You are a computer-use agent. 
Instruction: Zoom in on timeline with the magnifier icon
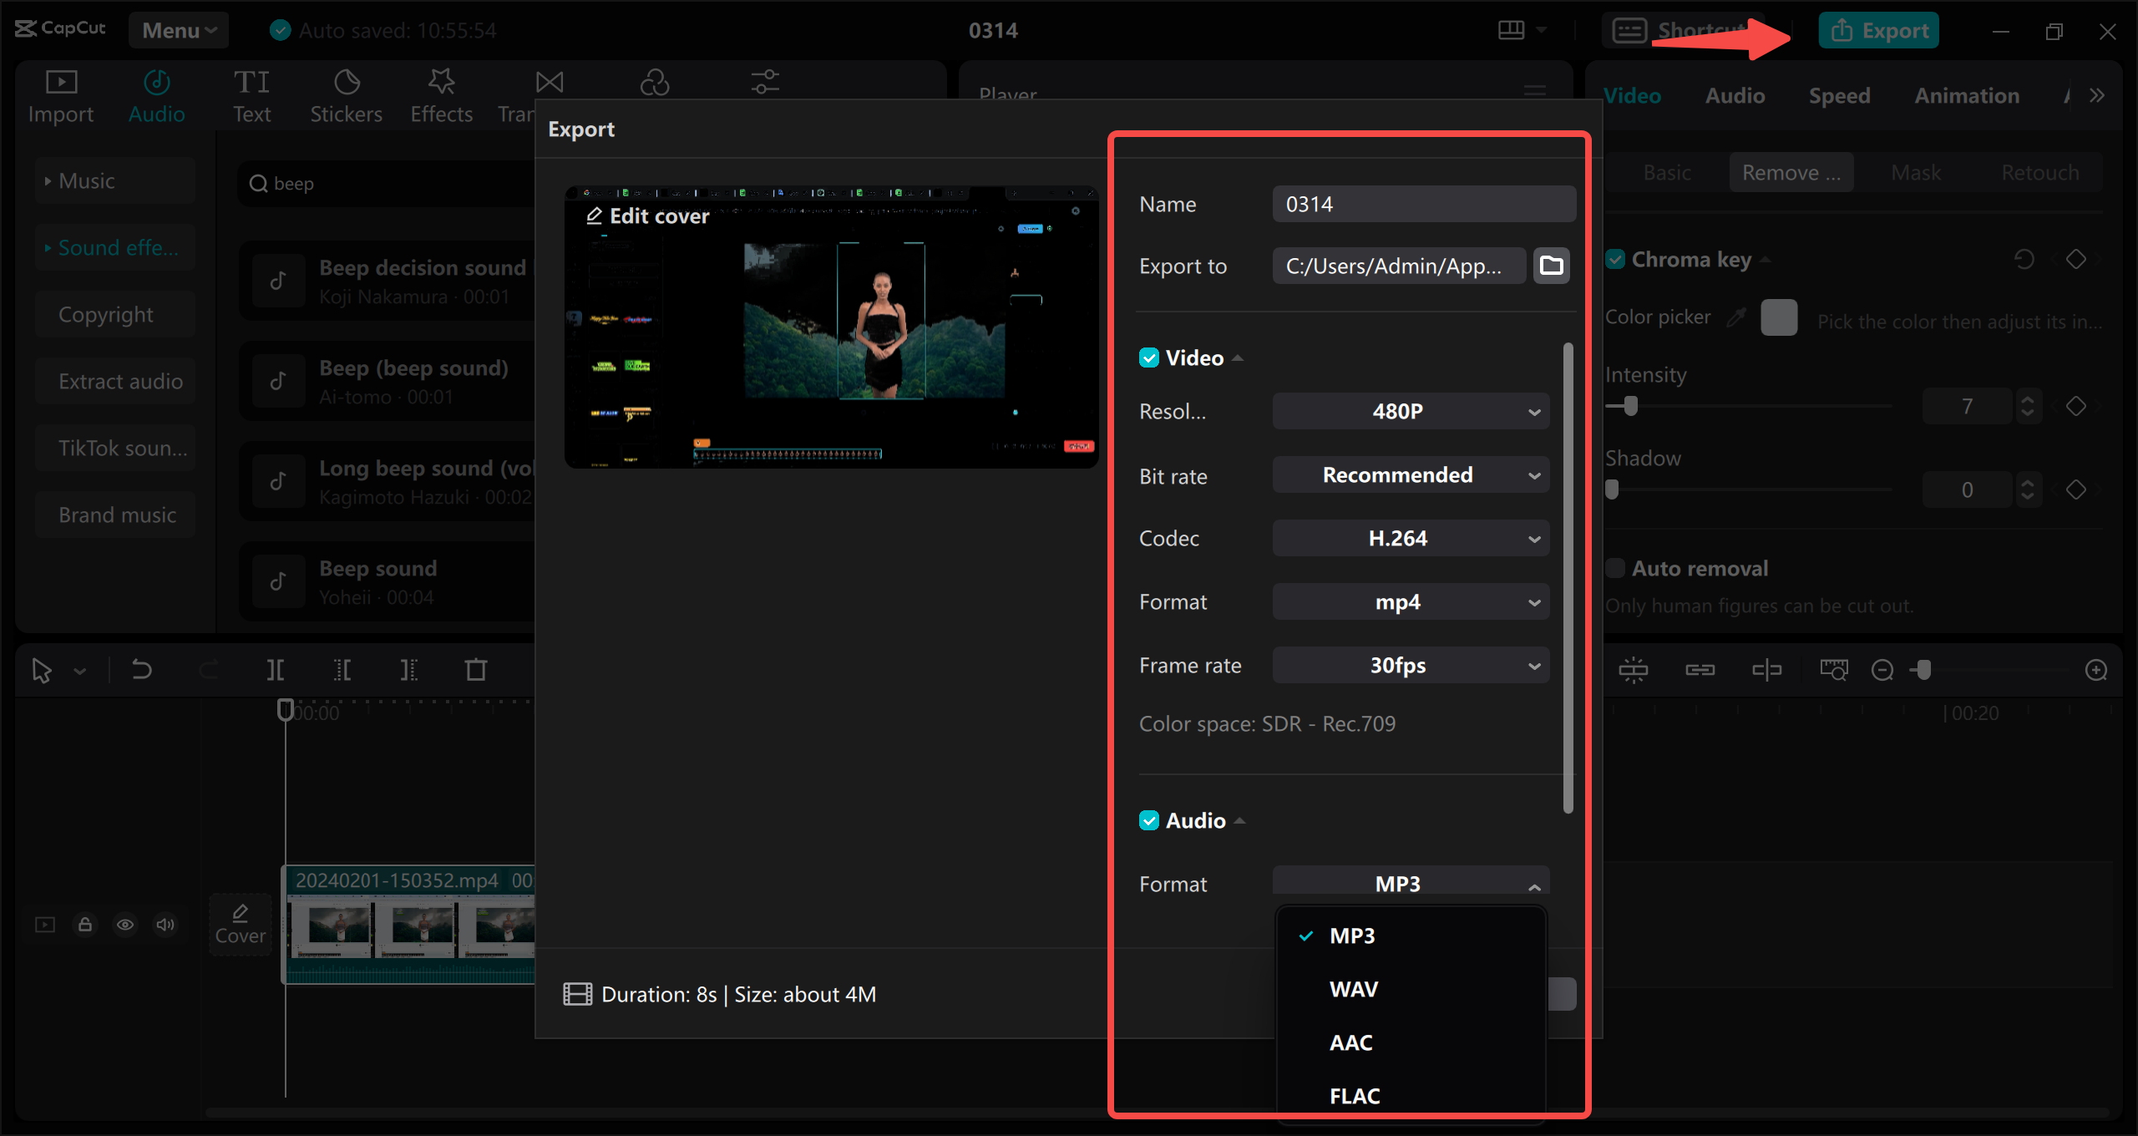2096,669
